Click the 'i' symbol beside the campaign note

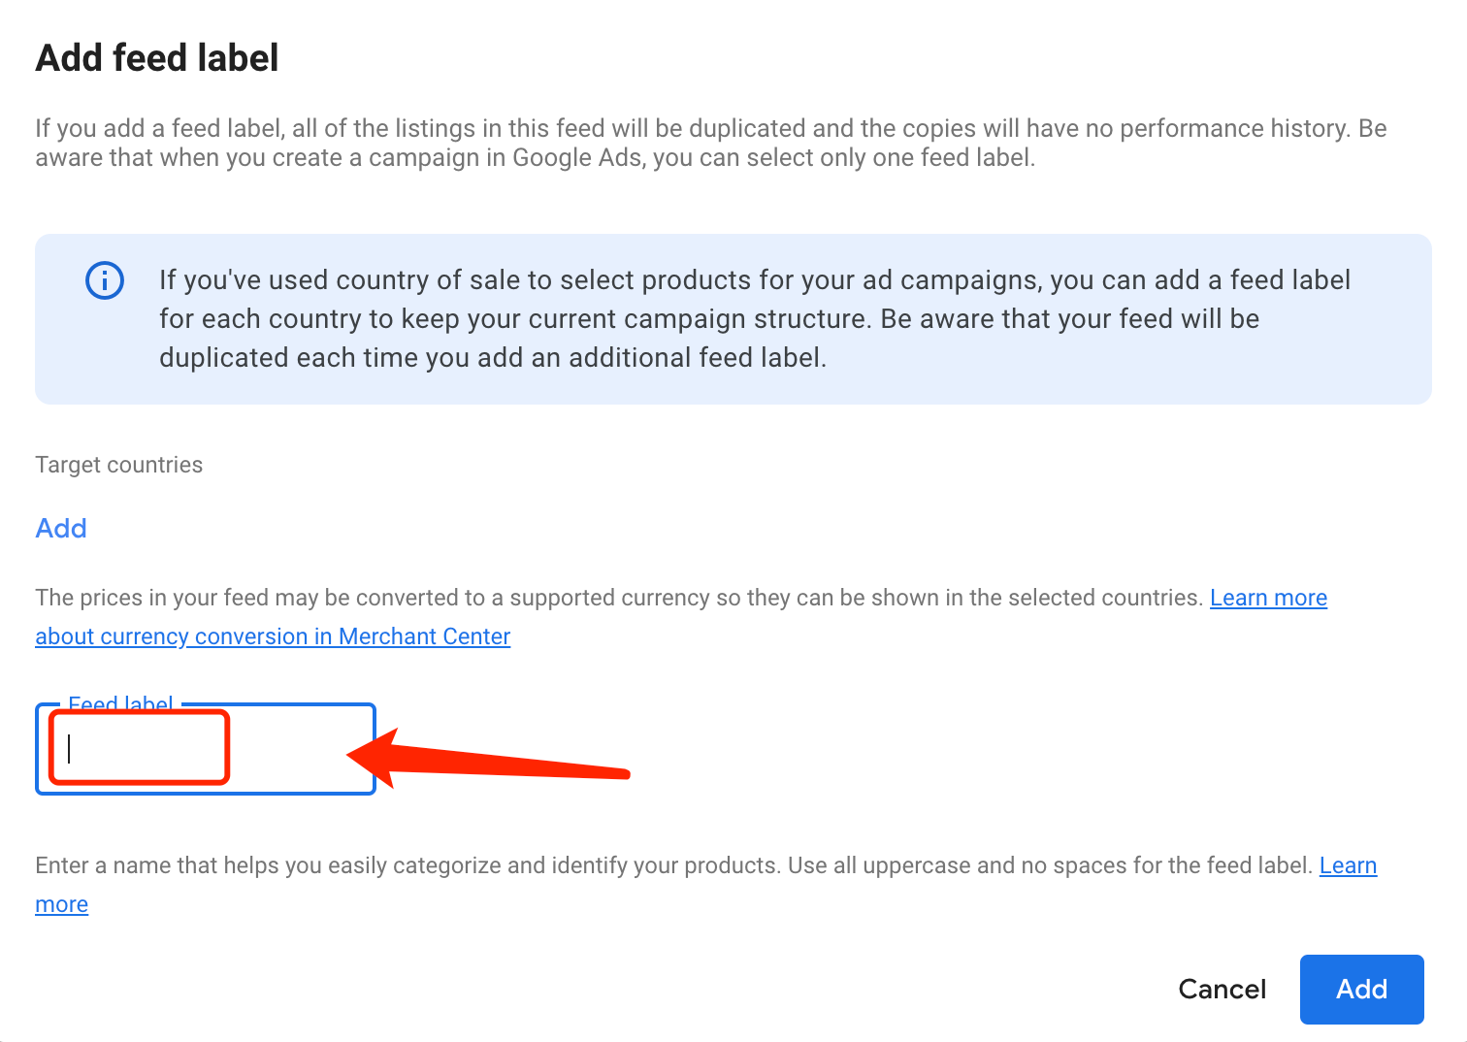click(104, 280)
